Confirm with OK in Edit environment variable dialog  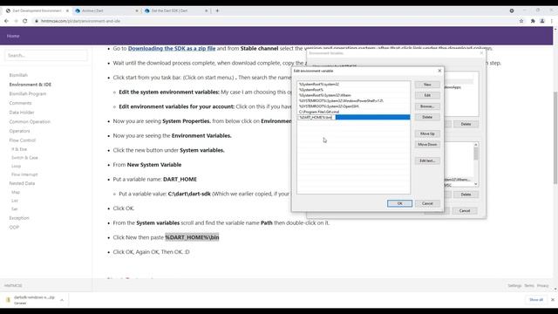[399, 203]
